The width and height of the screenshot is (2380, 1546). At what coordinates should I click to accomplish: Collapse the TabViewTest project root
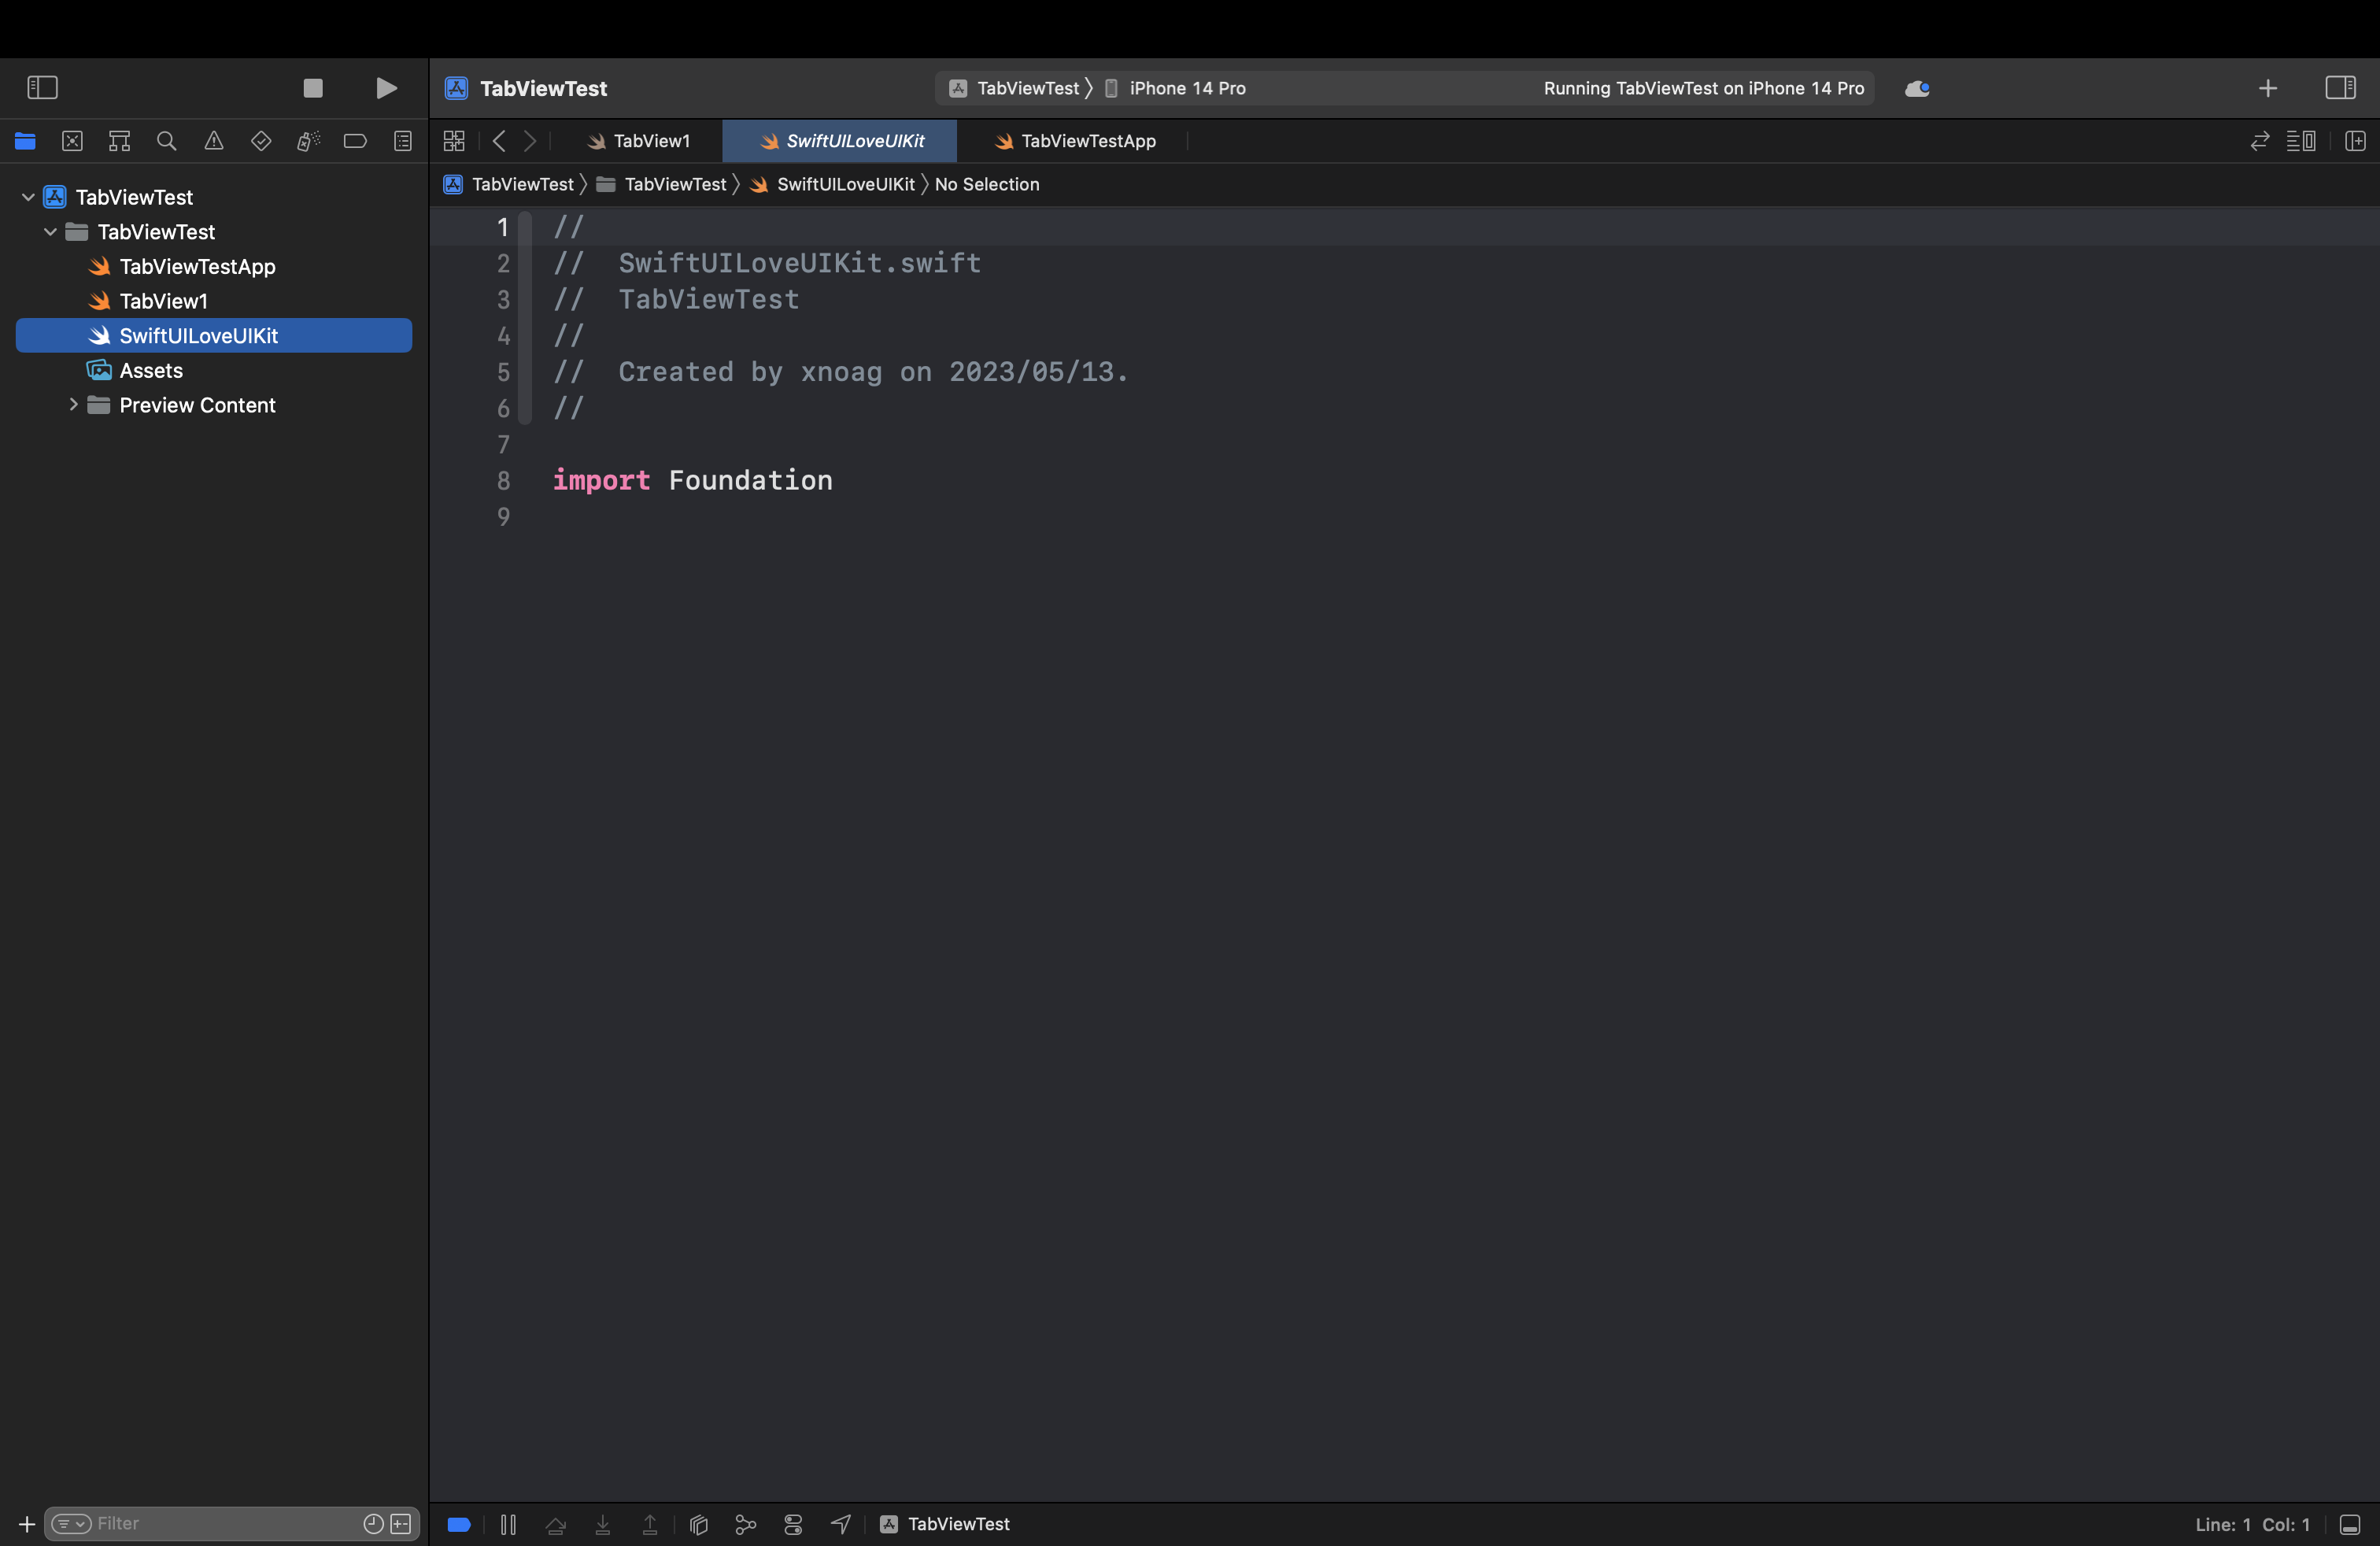coord(28,197)
